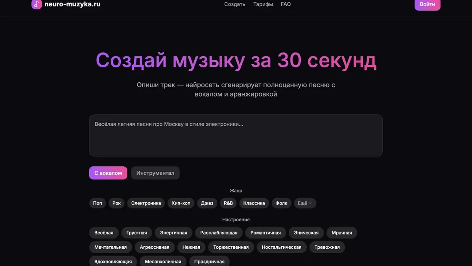Select the Мрачная mood chip
Viewport: 472px width, 266px height.
pyautogui.click(x=342, y=233)
